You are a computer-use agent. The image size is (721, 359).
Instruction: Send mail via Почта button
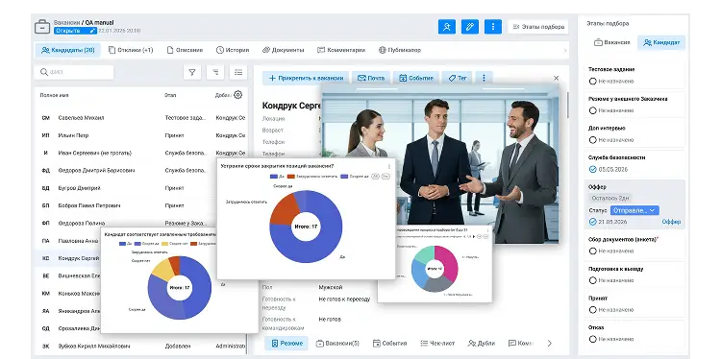(x=371, y=78)
